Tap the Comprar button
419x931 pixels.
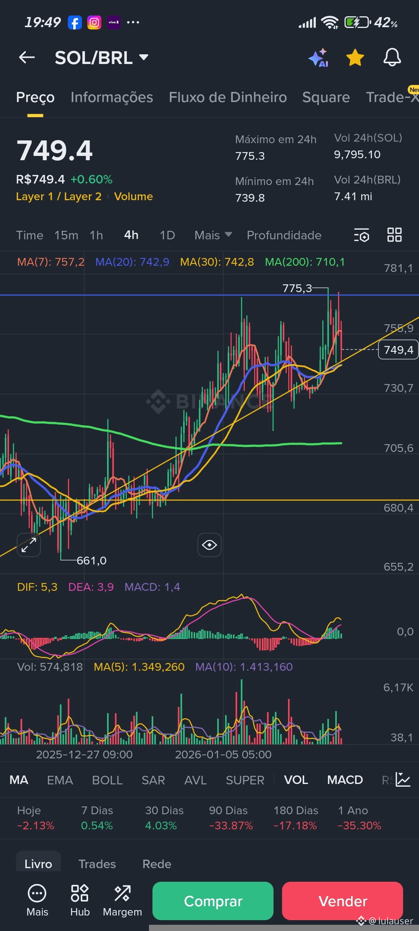click(213, 901)
